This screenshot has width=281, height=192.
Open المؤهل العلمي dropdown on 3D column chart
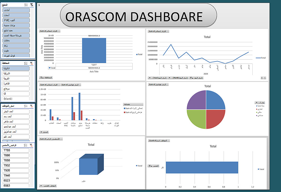coord(48,186)
